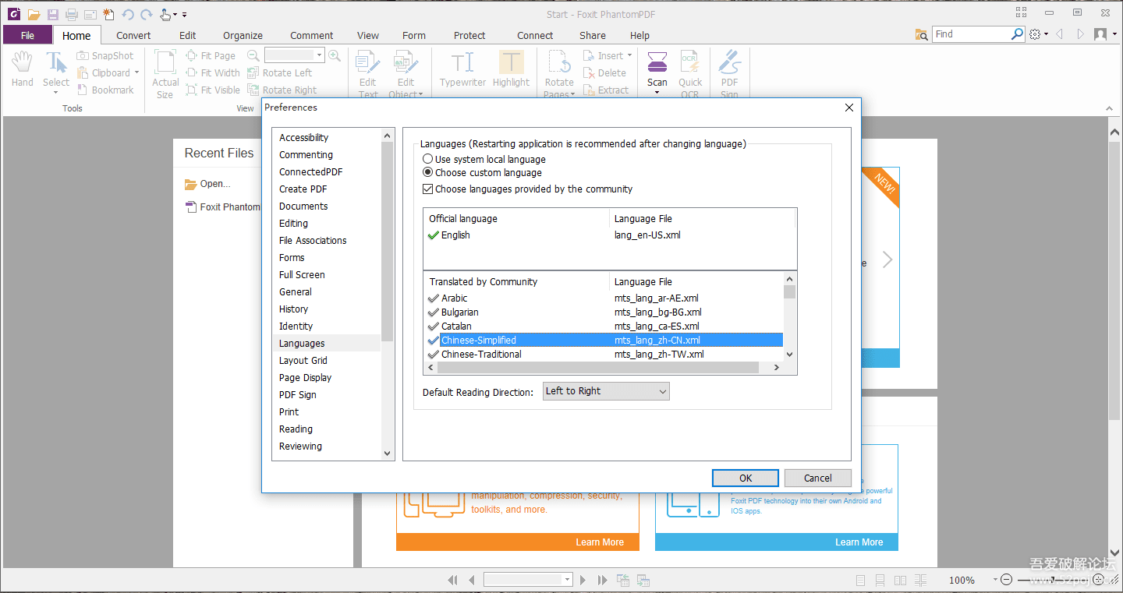Click the zoom out magnifier on ribbon
This screenshot has height=593, width=1123.
pos(253,55)
